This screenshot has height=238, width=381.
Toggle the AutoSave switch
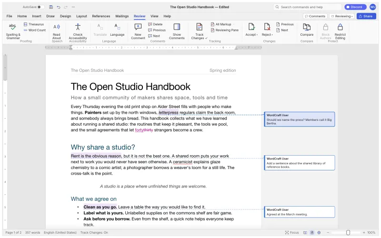40,7
